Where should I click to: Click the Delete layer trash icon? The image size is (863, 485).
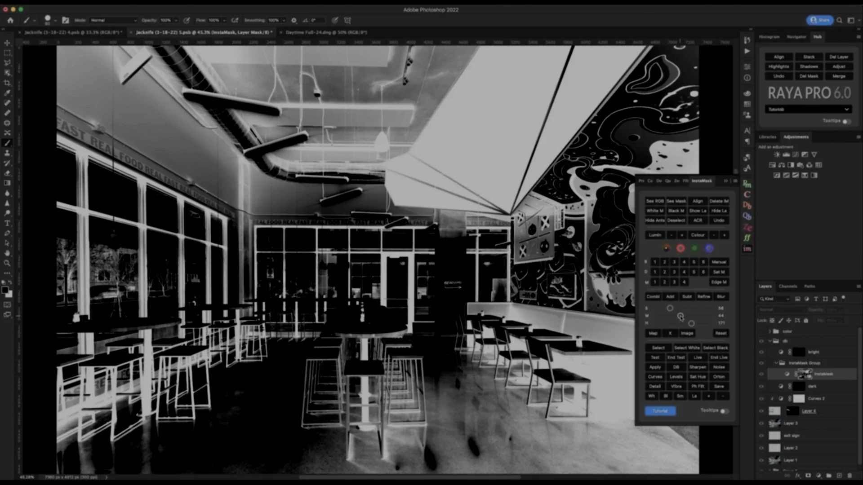click(x=850, y=475)
